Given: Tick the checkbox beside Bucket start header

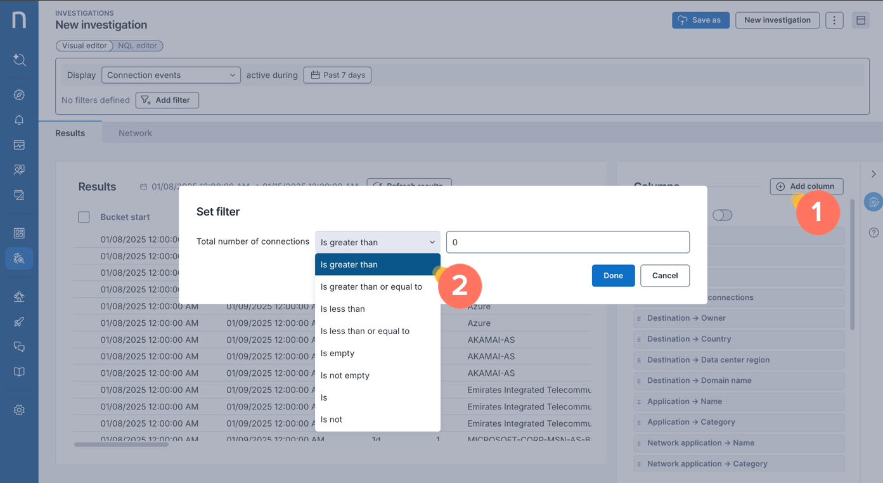Looking at the screenshot, I should pos(84,217).
